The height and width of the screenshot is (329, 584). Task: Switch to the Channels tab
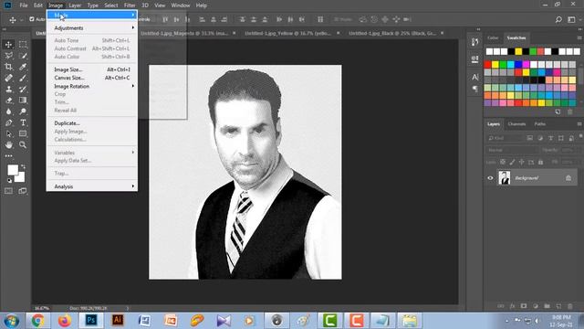point(516,124)
